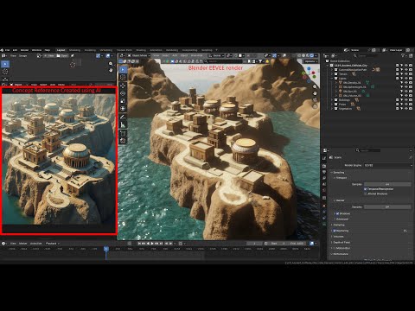Click the Open image button

(62, 55)
